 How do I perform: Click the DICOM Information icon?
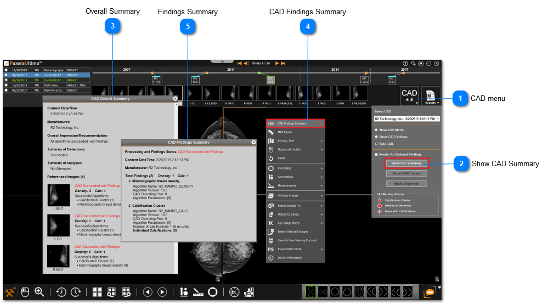click(271, 258)
